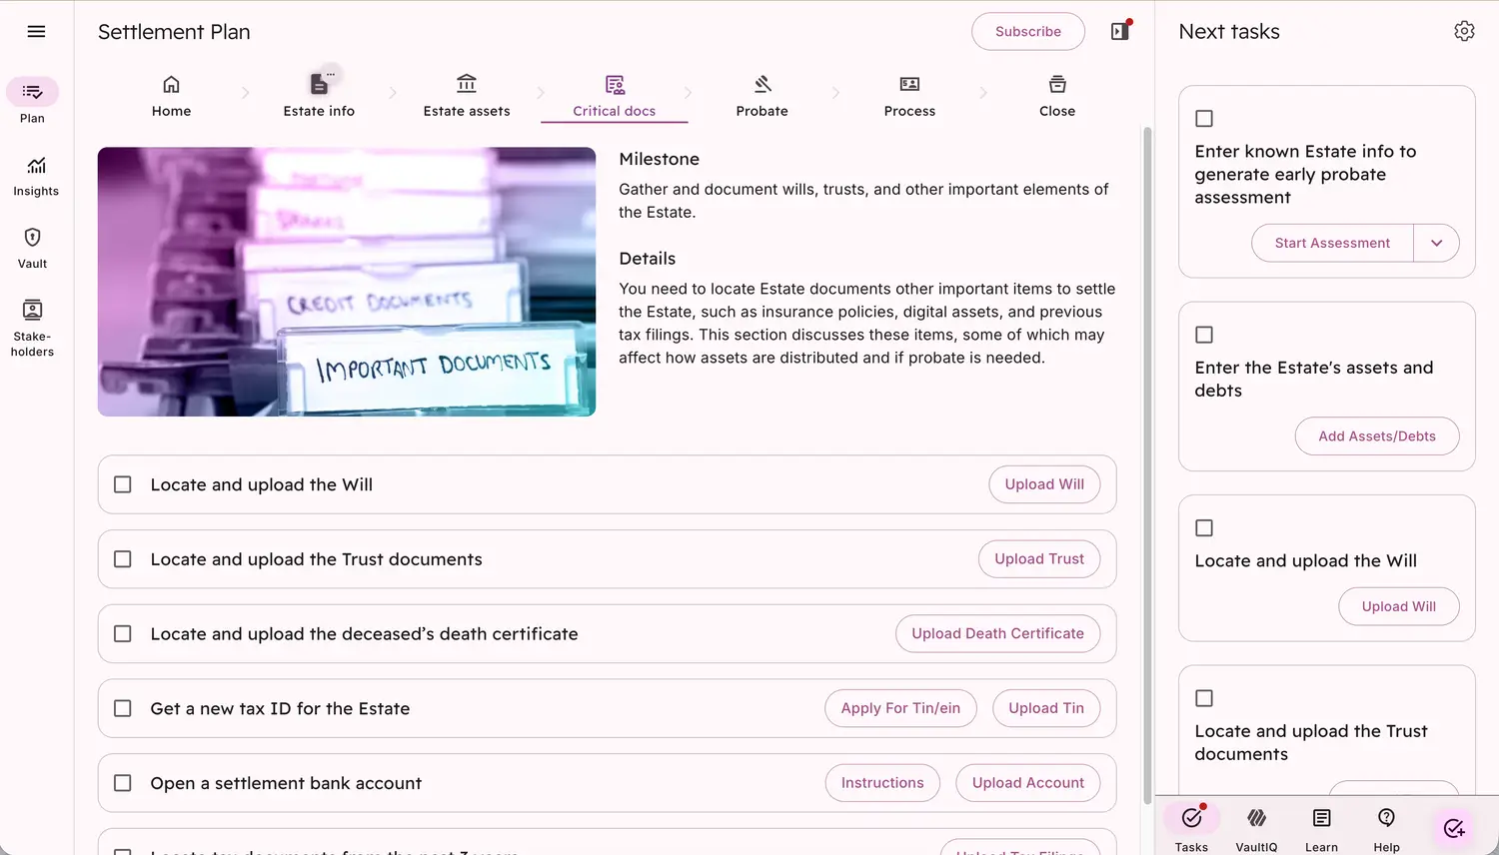The image size is (1499, 855).
Task: Mark 'Enter the Estate's assets and debts' done
Action: (x=1204, y=335)
